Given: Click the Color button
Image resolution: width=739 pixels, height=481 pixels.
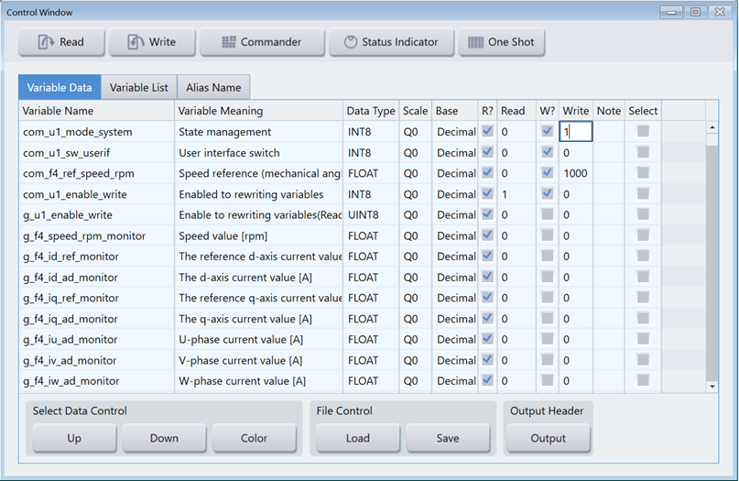Looking at the screenshot, I should 254,438.
